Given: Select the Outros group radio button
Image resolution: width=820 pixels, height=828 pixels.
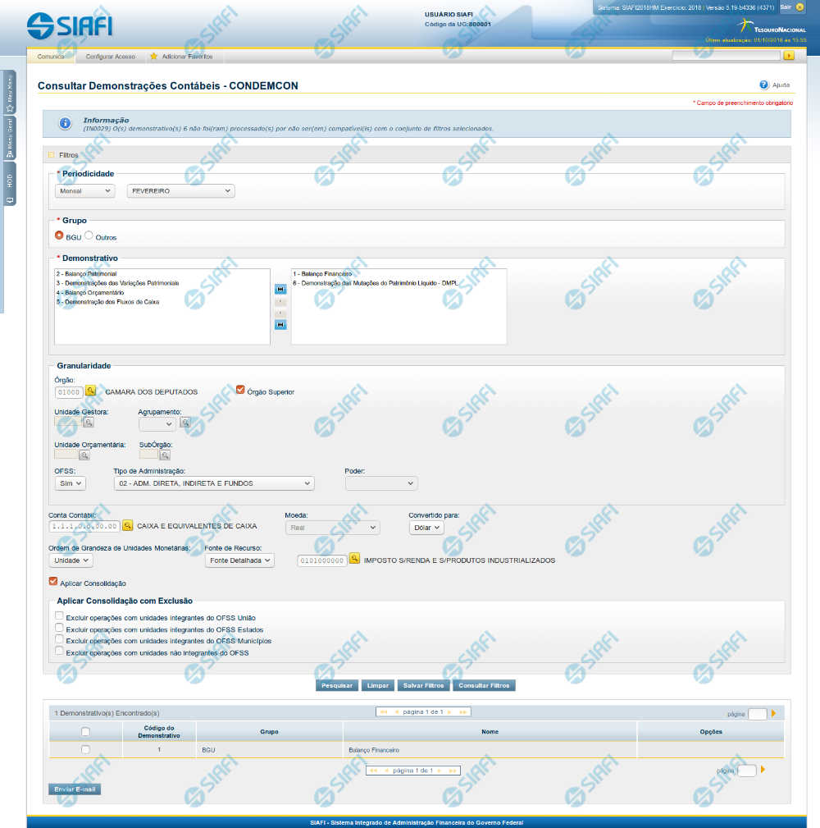Looking at the screenshot, I should 89,236.
